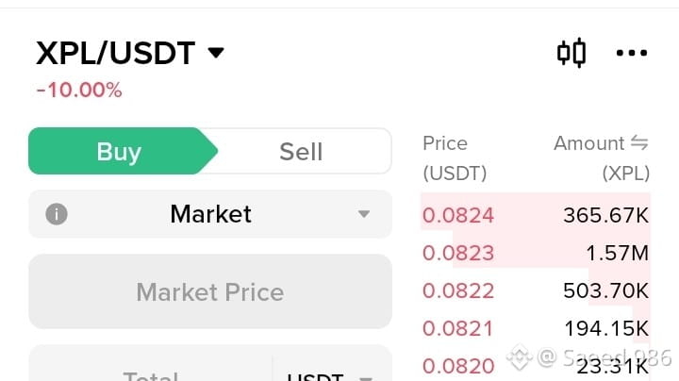Open the candlestick chart view

click(571, 53)
